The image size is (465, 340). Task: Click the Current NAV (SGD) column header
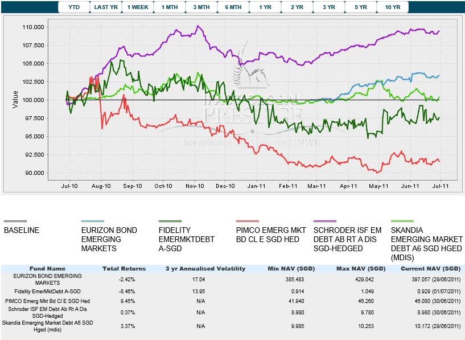431,268
